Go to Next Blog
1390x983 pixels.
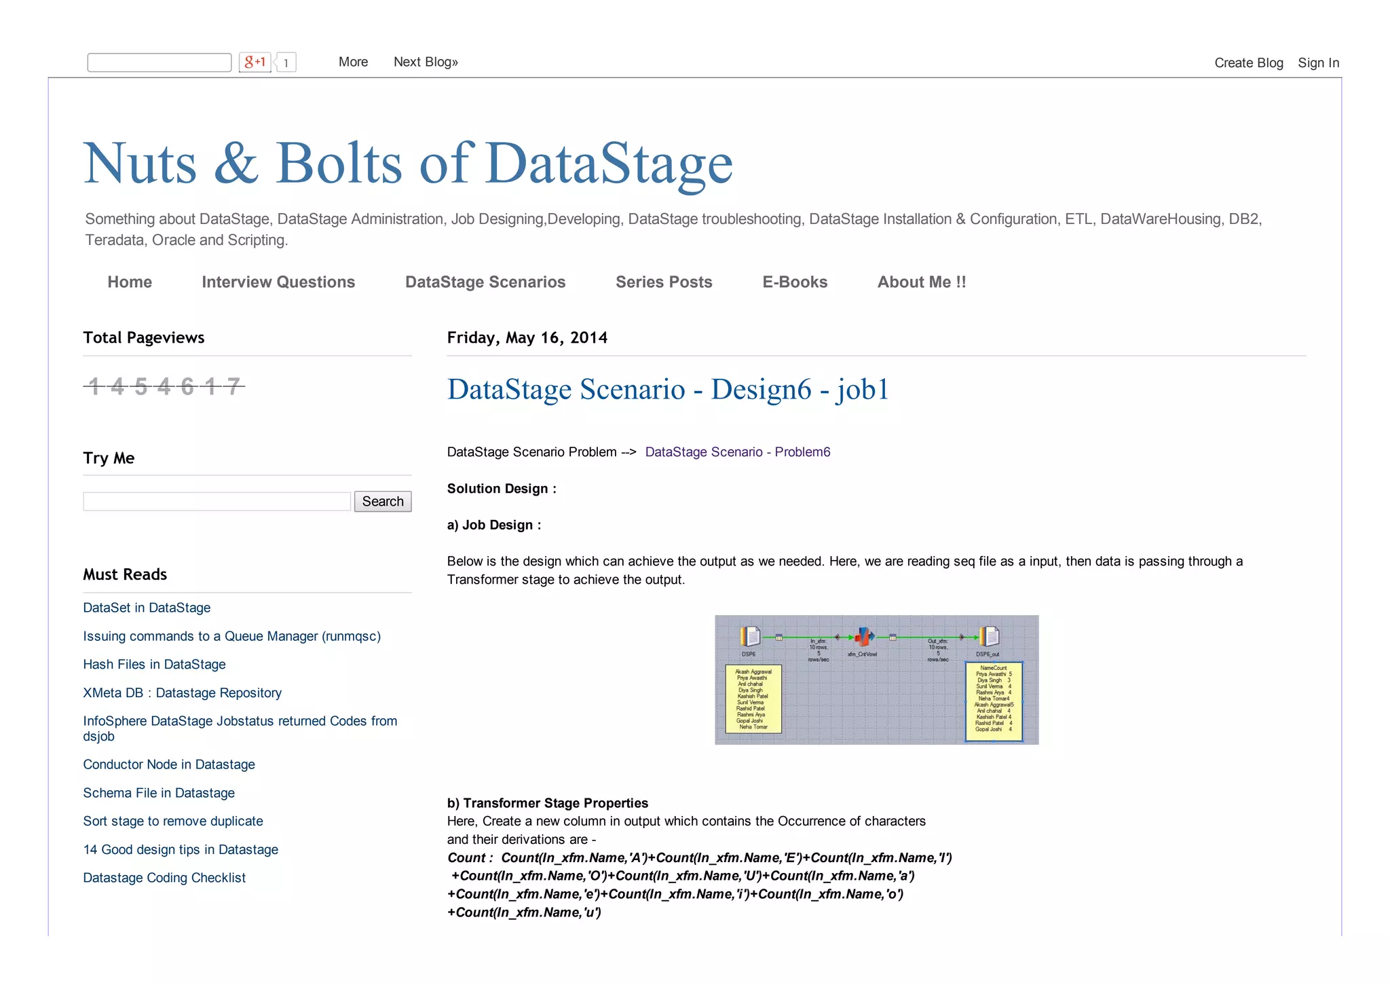[426, 62]
